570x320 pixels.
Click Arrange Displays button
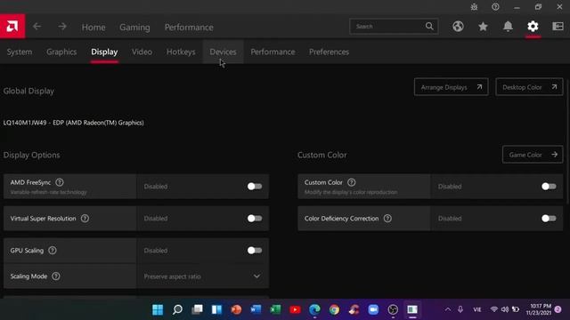point(452,87)
